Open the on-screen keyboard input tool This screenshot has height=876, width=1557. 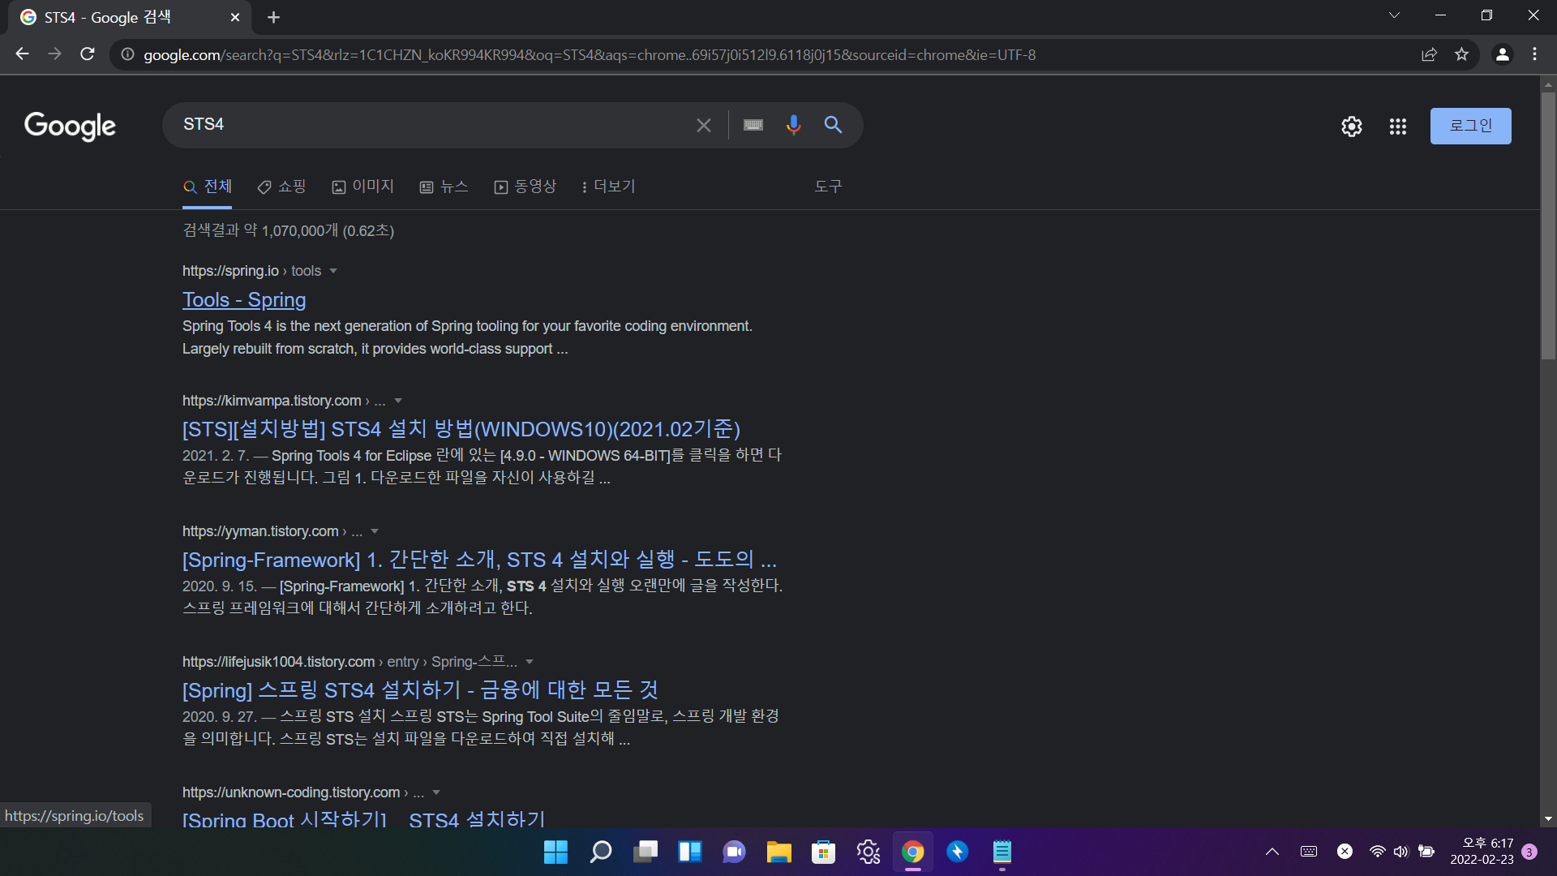pyautogui.click(x=753, y=125)
